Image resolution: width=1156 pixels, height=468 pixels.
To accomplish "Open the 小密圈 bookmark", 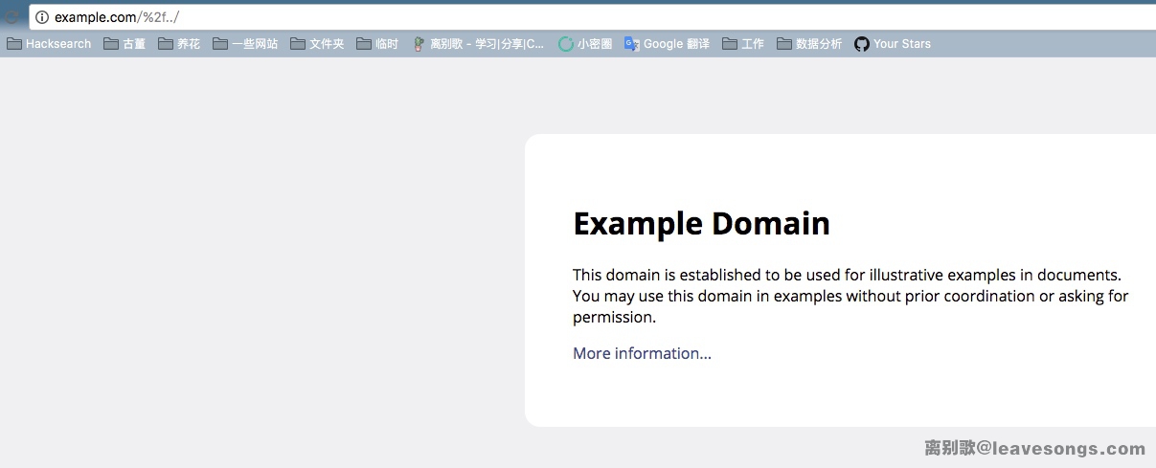I will click(585, 44).
